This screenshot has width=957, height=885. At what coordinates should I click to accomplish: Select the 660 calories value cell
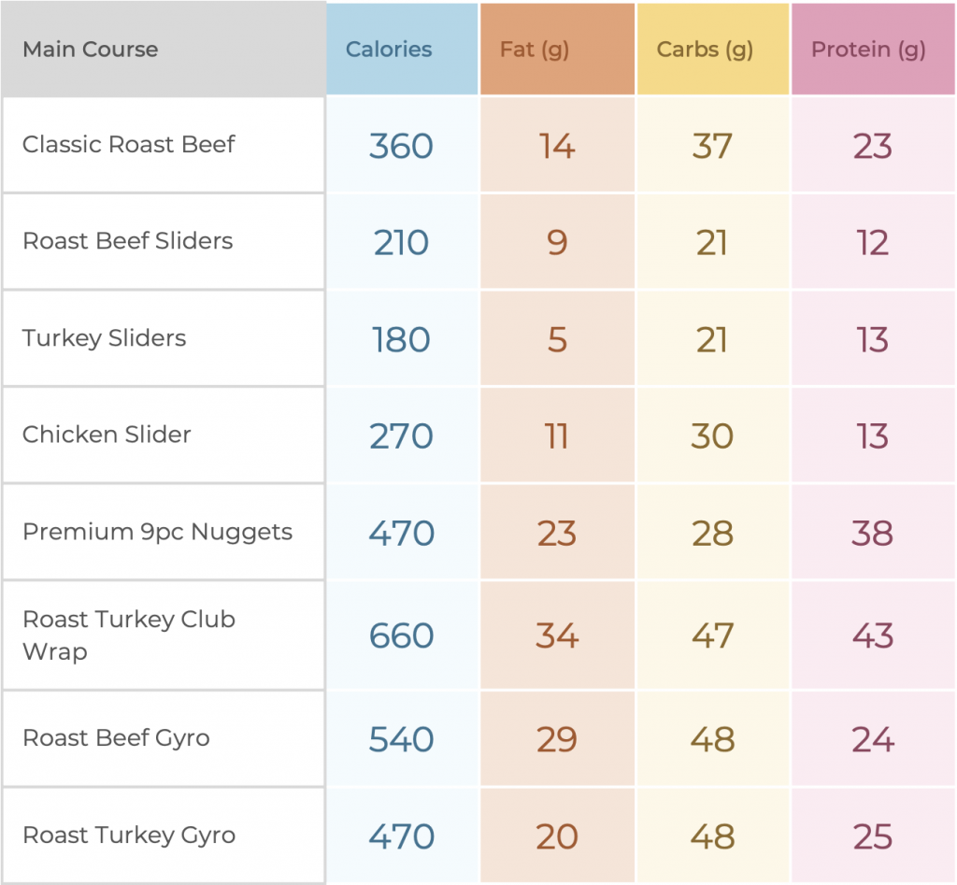(402, 635)
